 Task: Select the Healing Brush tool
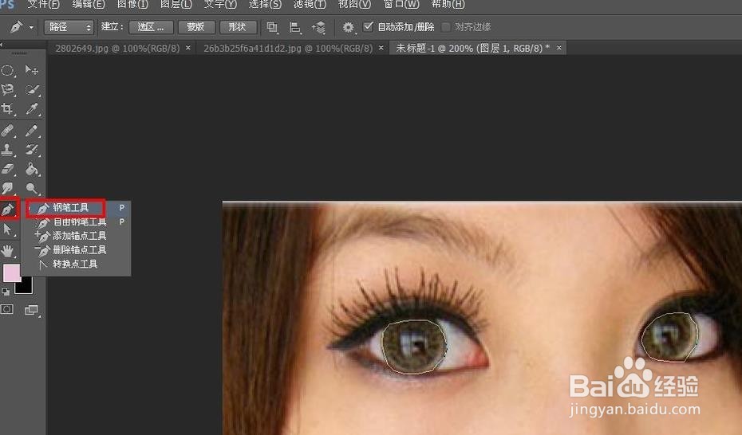[x=7, y=131]
